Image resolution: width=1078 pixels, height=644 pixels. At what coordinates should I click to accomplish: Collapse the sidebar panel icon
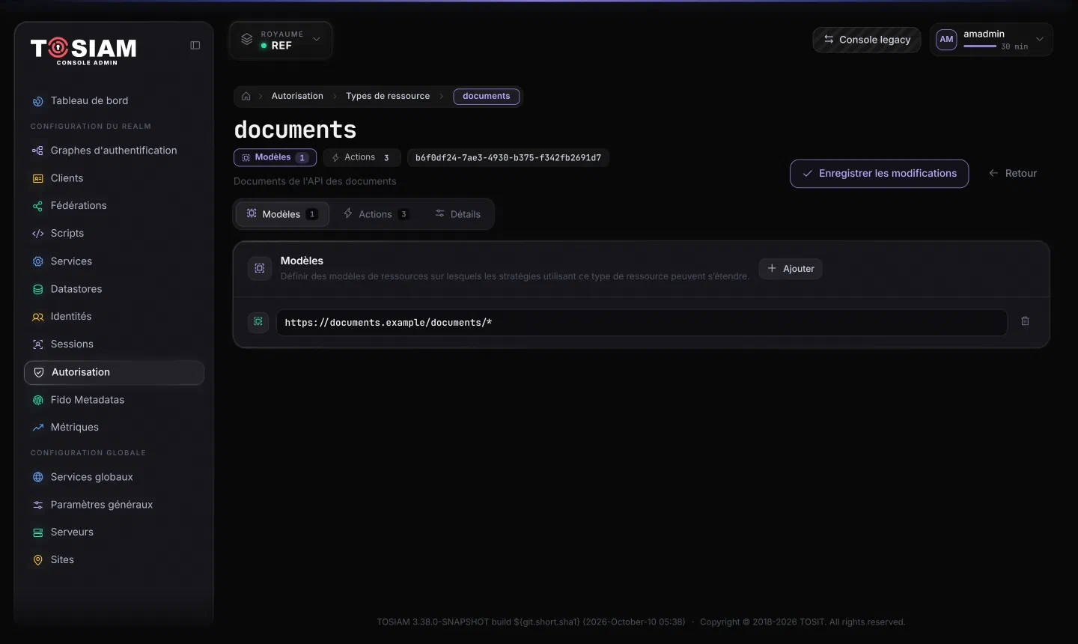pyautogui.click(x=195, y=46)
